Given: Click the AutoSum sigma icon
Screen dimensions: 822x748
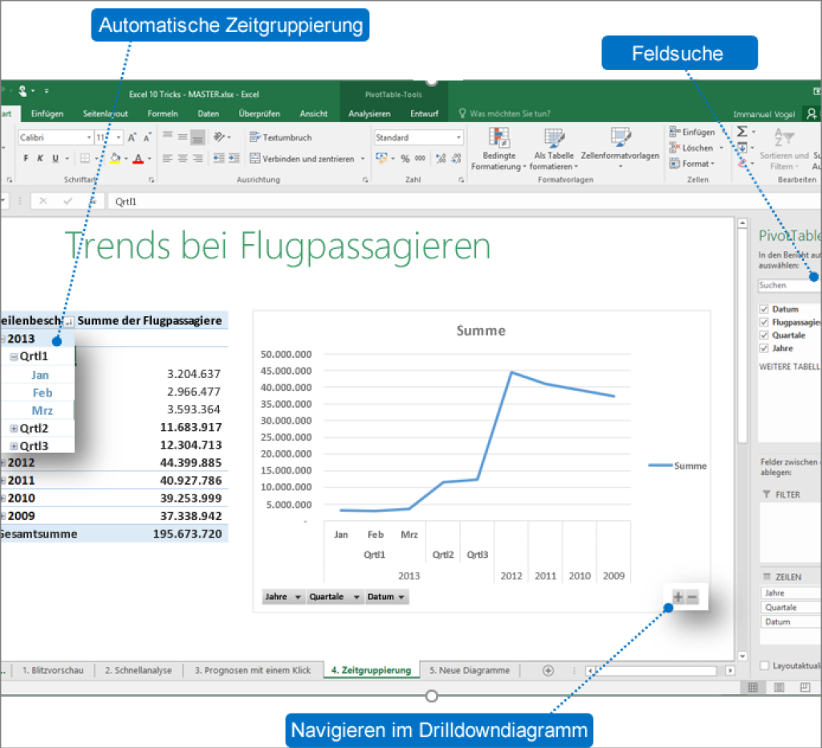Looking at the screenshot, I should pos(742,132).
